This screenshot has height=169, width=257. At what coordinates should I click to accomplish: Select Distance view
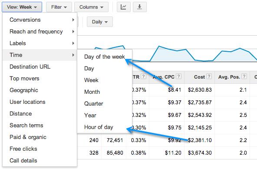point(40,114)
